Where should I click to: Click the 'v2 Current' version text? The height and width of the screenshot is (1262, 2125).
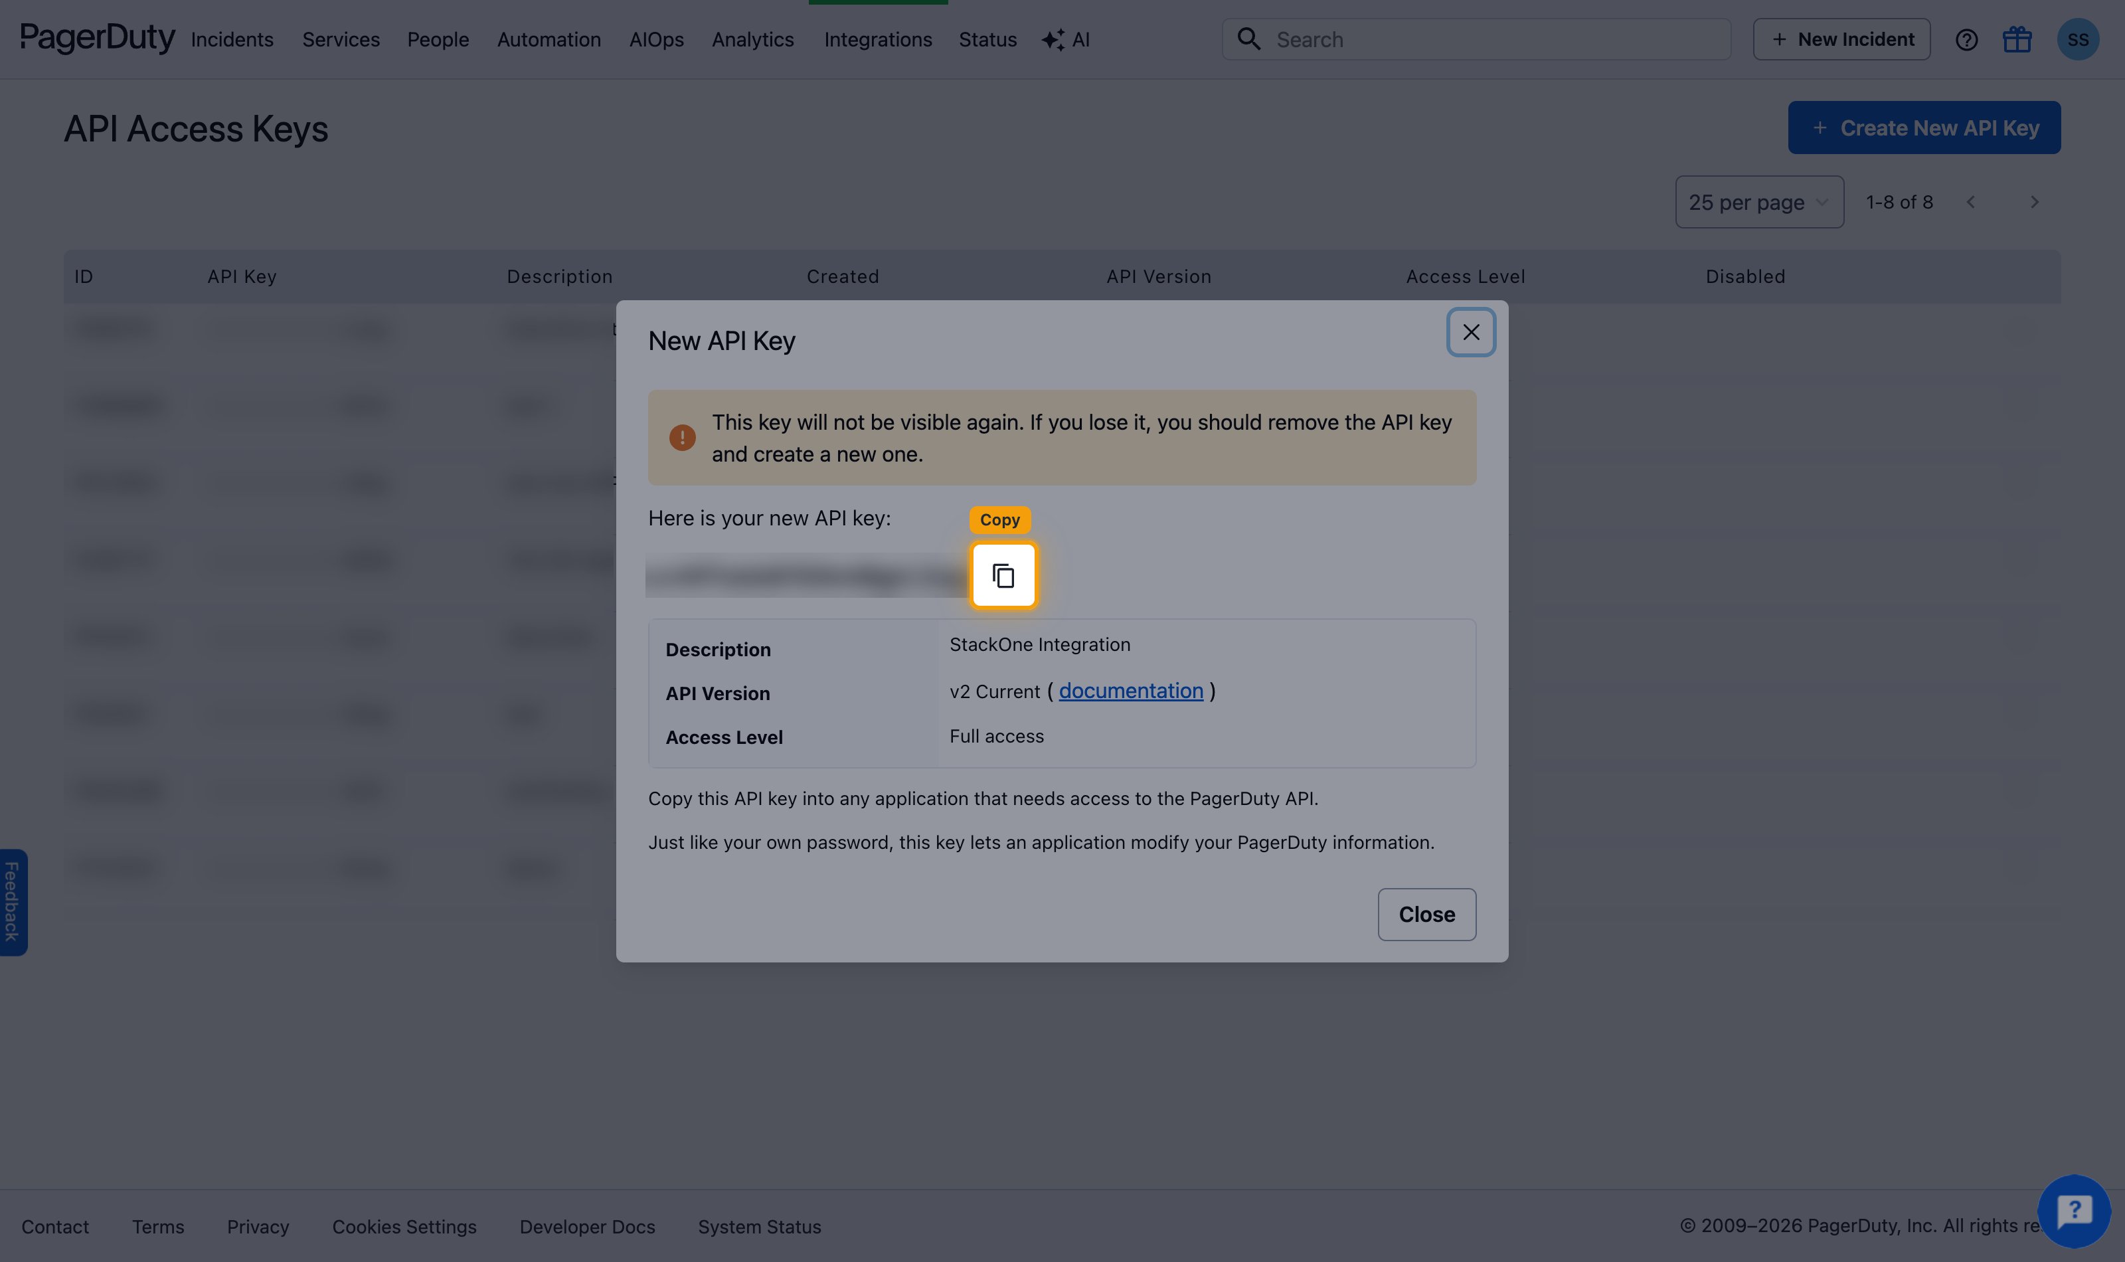point(995,691)
